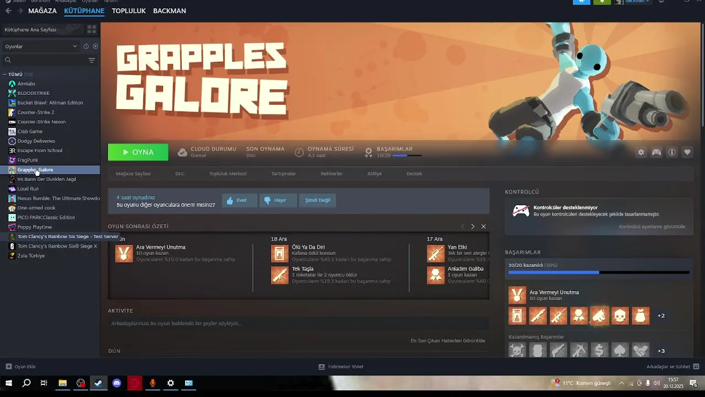Open Arkadaşlar ve Sohbet panel
The width and height of the screenshot is (705, 397).
tap(673, 367)
